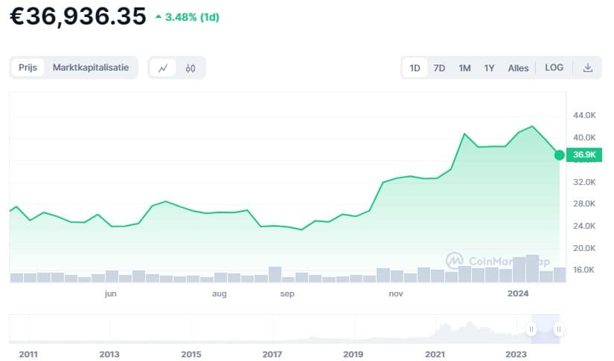The image size is (614, 361).
Task: Click the sep axis label
Action: click(287, 293)
